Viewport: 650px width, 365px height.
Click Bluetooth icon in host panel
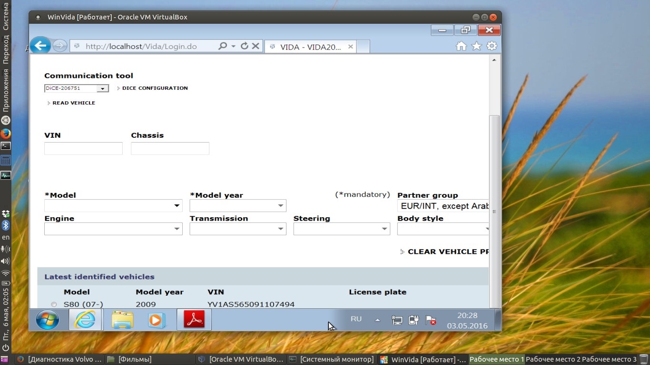(6, 225)
